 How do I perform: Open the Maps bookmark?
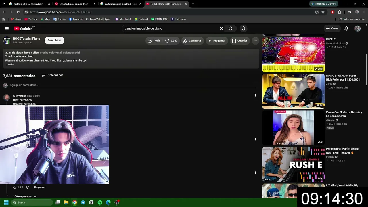pos(45,19)
